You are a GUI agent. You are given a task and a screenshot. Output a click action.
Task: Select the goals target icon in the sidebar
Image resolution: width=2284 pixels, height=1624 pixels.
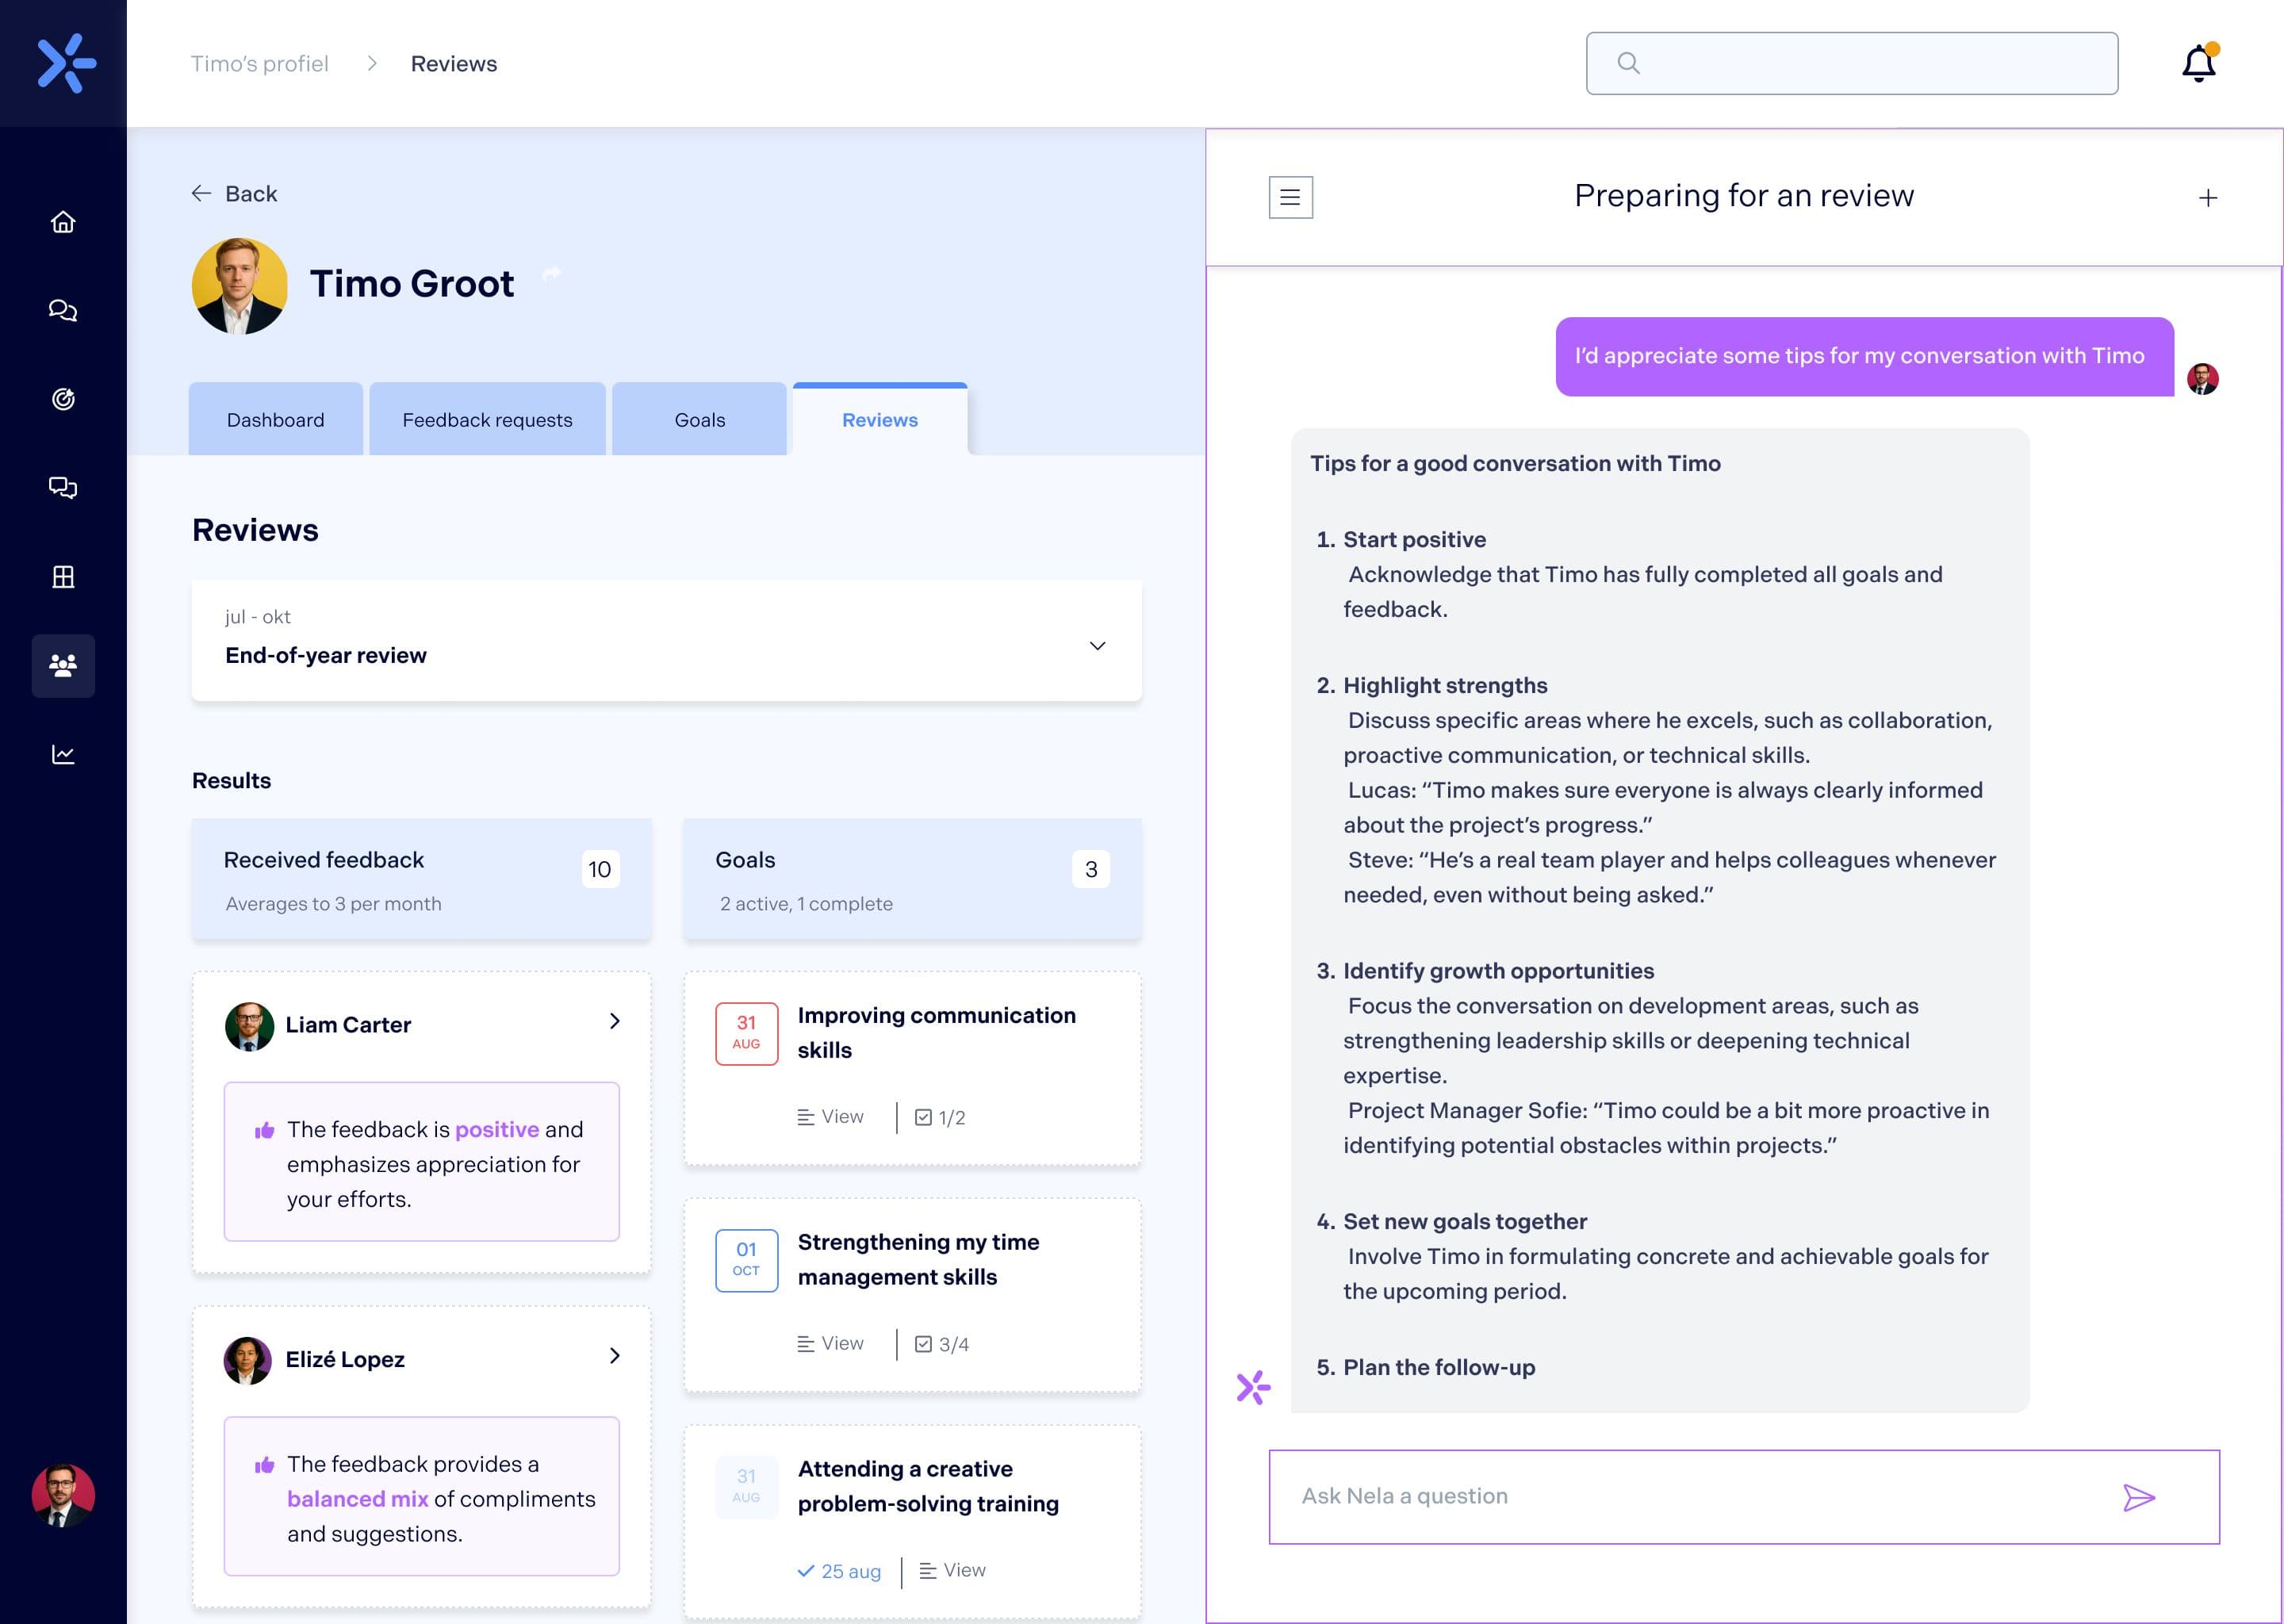63,398
